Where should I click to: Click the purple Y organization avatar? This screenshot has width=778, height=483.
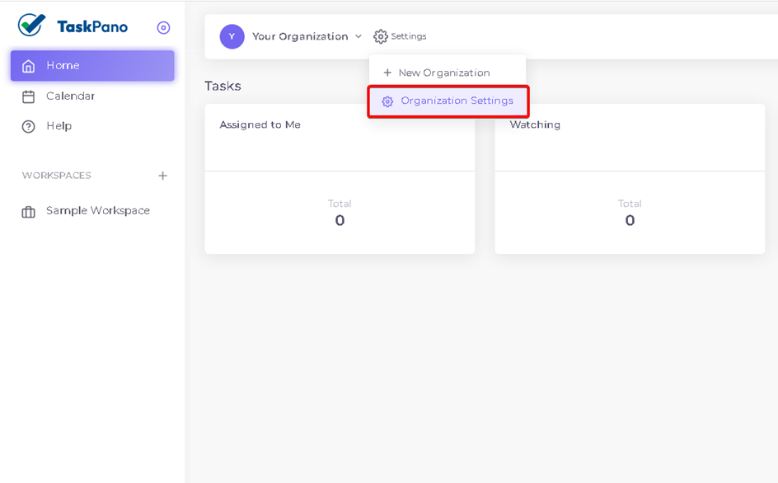[232, 37]
